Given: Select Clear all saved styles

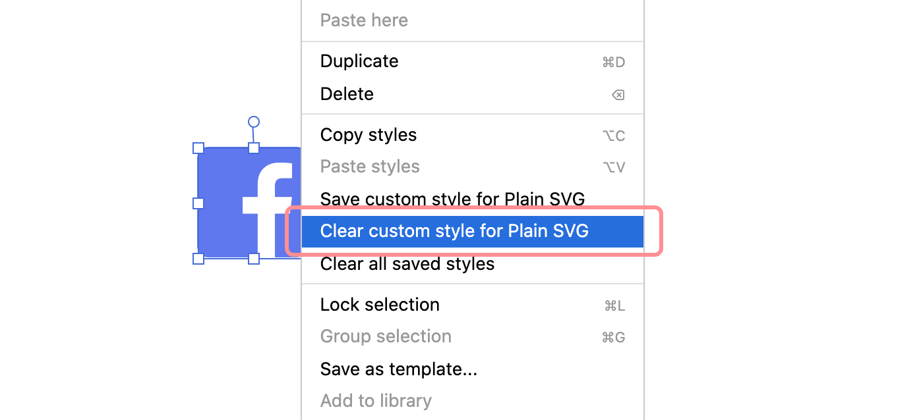Looking at the screenshot, I should coord(407,263).
